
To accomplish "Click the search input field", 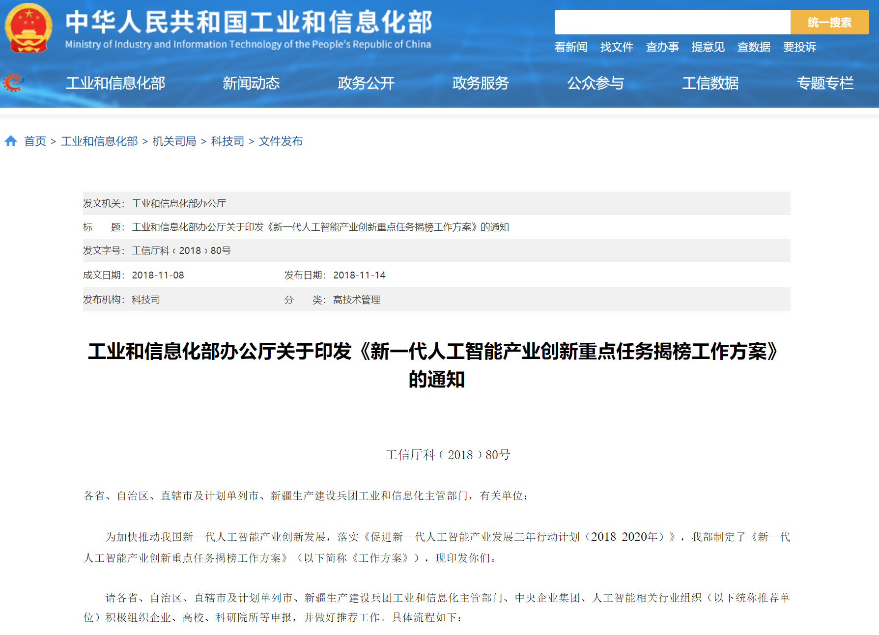I will click(x=672, y=22).
